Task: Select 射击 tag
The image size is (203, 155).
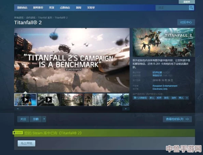Action: click(166, 98)
